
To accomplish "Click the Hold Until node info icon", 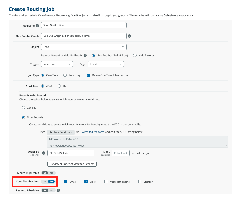I will [x=85, y=55].
